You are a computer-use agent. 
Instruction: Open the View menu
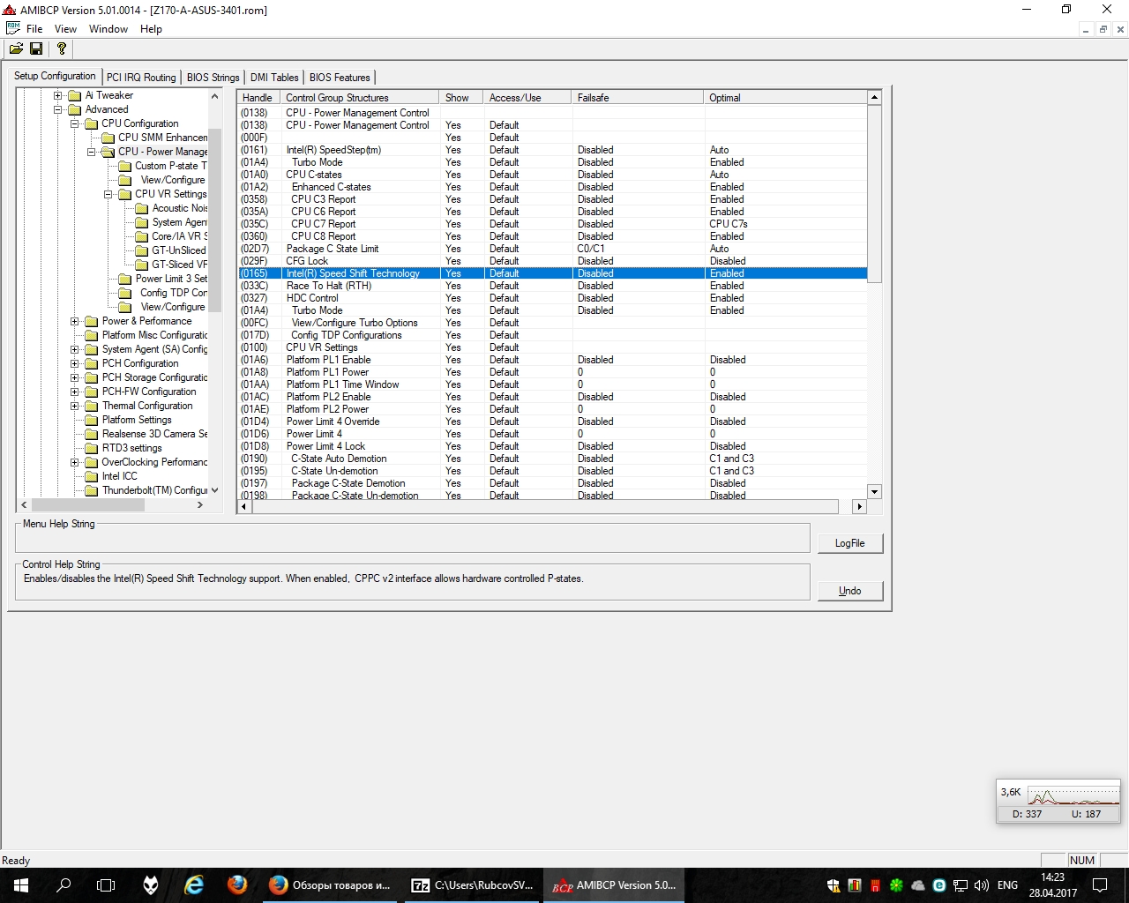pos(65,29)
